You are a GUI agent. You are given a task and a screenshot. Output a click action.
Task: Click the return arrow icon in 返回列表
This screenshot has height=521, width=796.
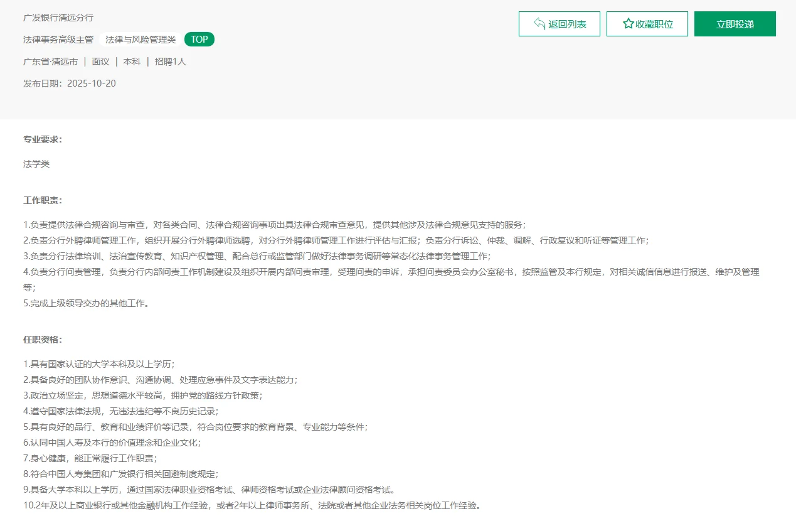(x=539, y=24)
